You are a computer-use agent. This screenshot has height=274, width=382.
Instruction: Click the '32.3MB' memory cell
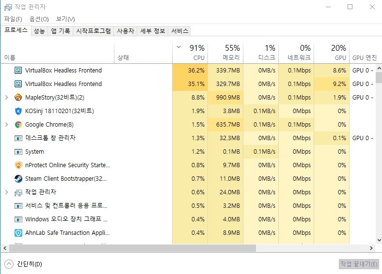click(x=225, y=138)
